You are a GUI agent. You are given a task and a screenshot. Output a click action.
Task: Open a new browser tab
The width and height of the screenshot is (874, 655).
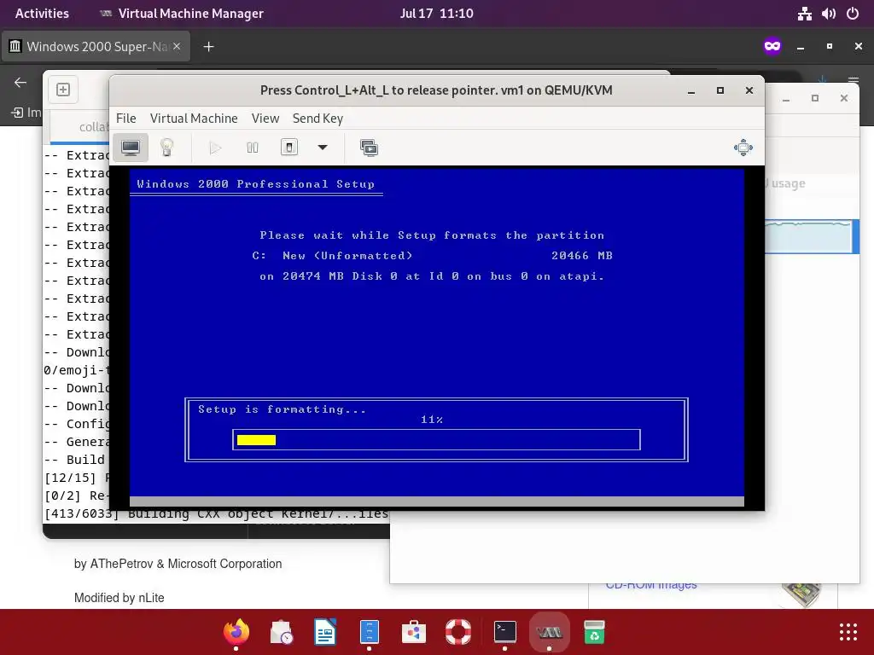pyautogui.click(x=208, y=47)
